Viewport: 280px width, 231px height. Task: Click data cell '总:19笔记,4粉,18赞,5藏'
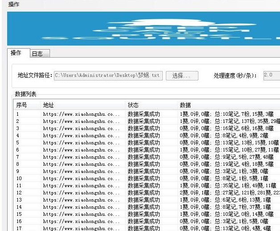tap(244, 164)
